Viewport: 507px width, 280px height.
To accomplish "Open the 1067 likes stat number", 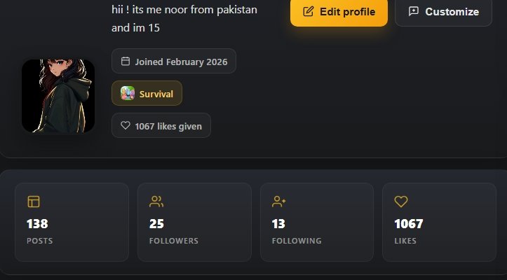I will click(x=409, y=224).
